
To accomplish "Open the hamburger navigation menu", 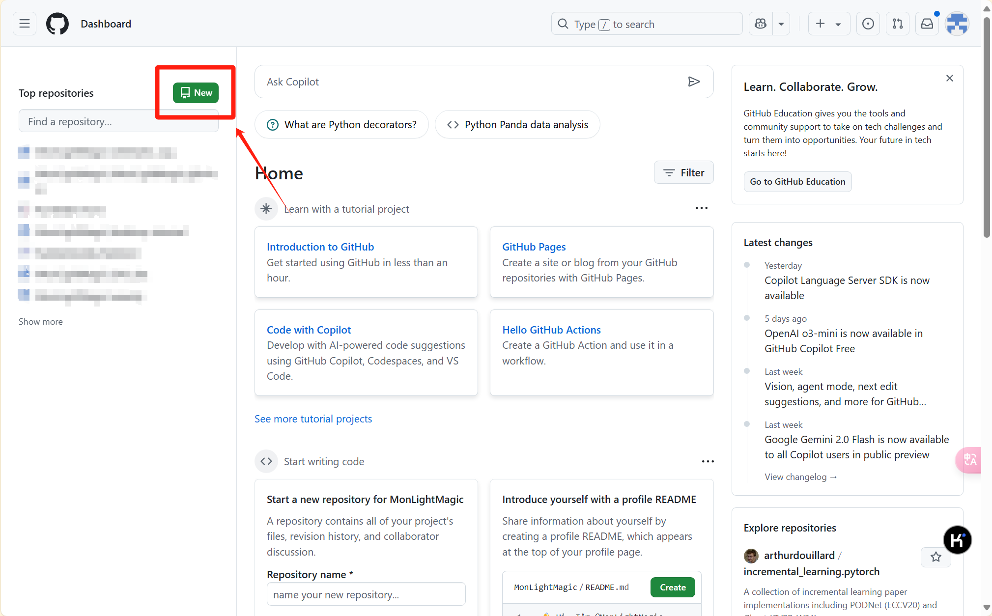I will [x=25, y=24].
